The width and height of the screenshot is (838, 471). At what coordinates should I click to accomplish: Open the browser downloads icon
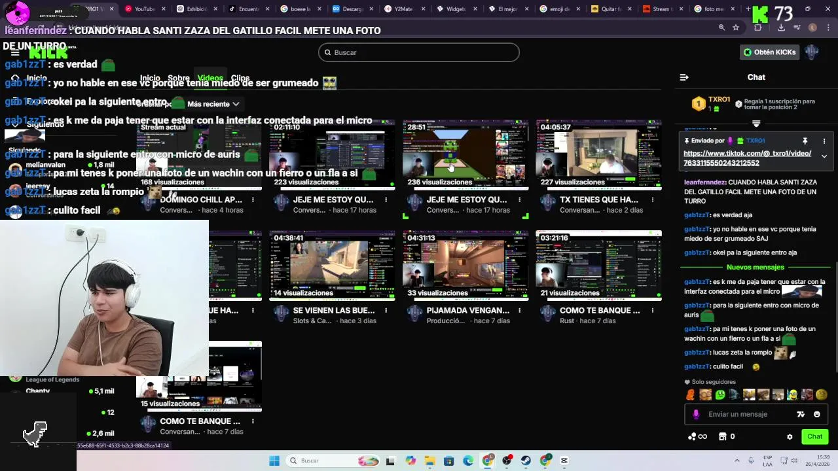780,27
